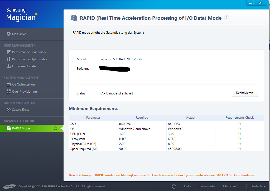Click the orange Beschränkungen notice text
Image resolution: width=270 pixels, height=191 pixels.
tap(163, 175)
